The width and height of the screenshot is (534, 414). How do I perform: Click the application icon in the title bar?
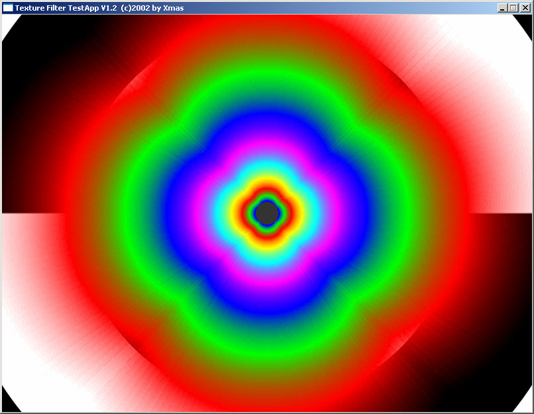click(8, 8)
